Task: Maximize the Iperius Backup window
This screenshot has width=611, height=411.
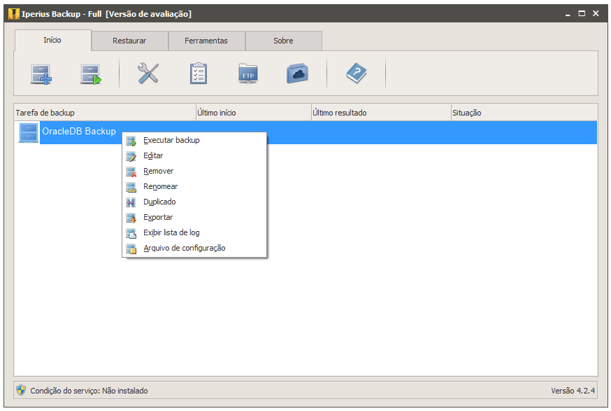Action: [x=582, y=14]
